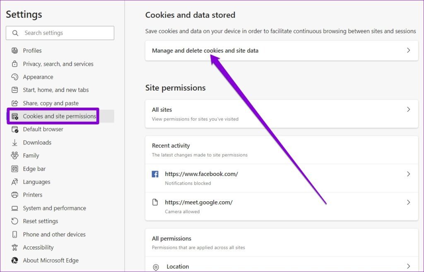Click inside the Search settings field
This screenshot has width=424, height=272.
tap(66, 33)
